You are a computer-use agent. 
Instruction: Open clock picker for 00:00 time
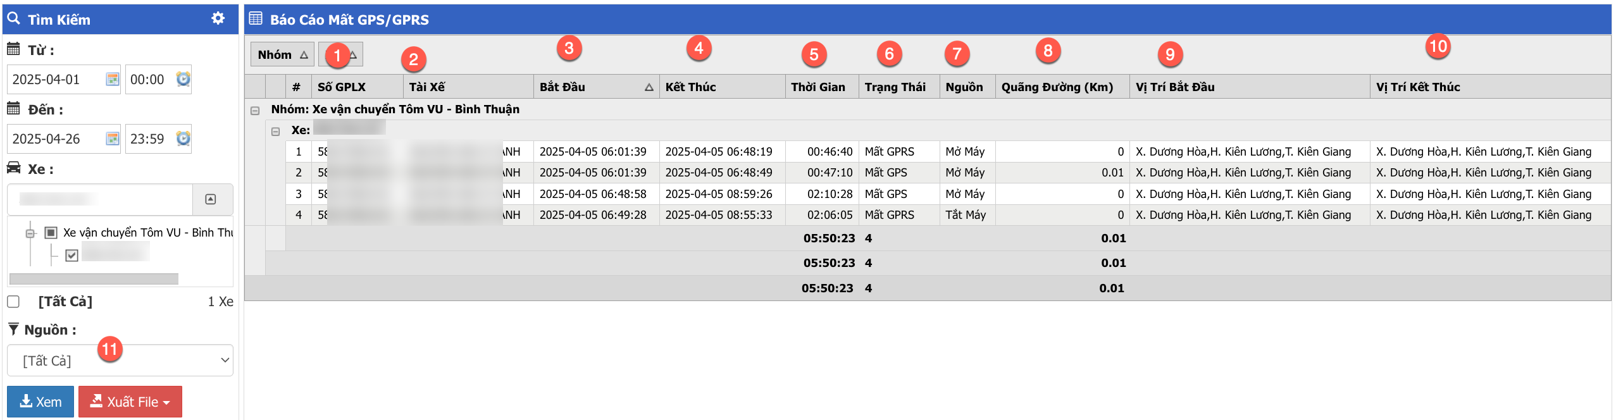[183, 79]
